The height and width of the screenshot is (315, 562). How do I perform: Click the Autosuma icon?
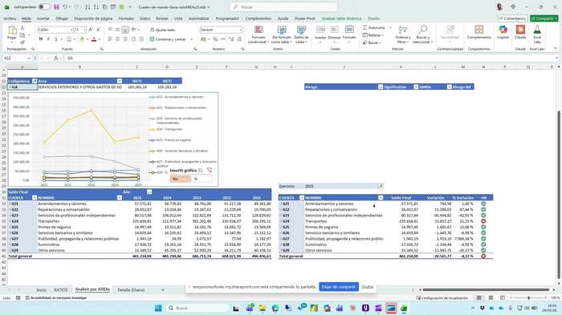[x=364, y=27]
